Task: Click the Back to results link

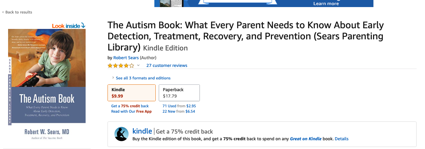Action: tap(19, 12)
